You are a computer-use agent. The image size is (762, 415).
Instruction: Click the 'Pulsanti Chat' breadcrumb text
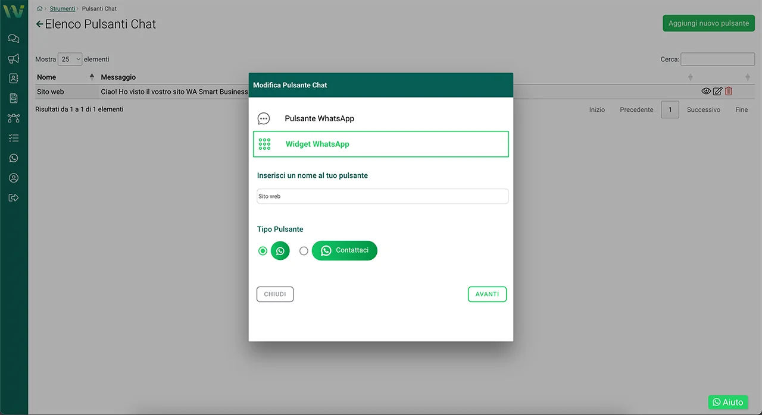(x=99, y=9)
